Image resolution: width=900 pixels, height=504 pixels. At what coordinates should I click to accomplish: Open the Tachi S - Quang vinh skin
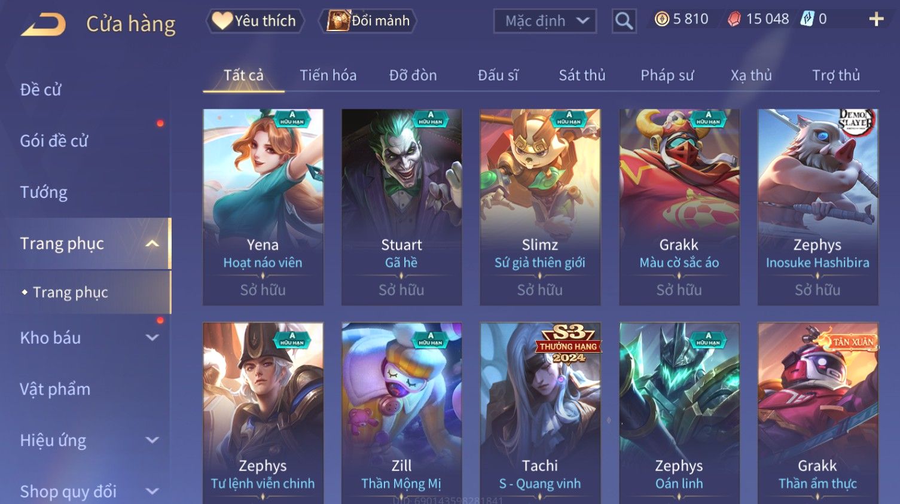click(540, 413)
